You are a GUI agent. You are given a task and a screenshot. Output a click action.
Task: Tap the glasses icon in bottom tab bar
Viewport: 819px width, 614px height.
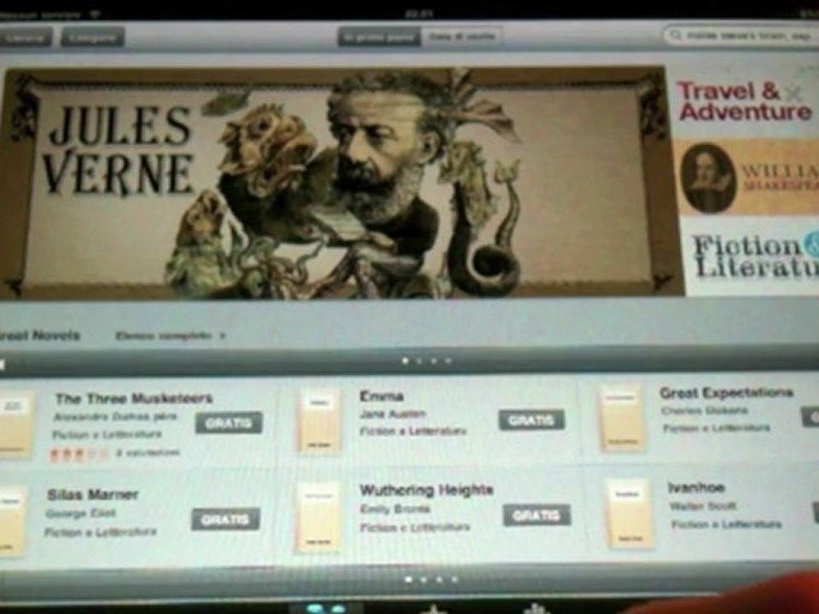pyautogui.click(x=326, y=608)
